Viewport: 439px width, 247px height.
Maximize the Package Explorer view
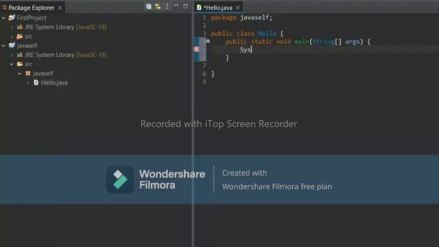[x=185, y=6]
